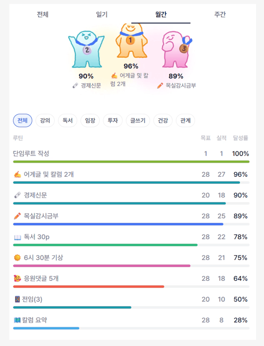
Task: Select the 투자 filter chip
Action: 113,121
